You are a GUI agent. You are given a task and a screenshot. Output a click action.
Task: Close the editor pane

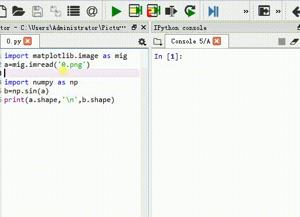(x=144, y=28)
